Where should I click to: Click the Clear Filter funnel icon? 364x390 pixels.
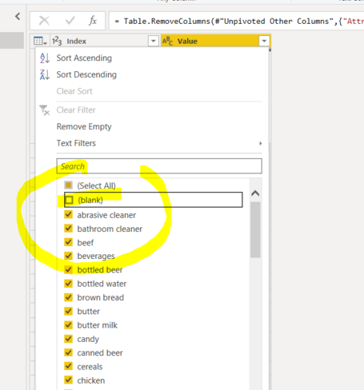point(45,110)
